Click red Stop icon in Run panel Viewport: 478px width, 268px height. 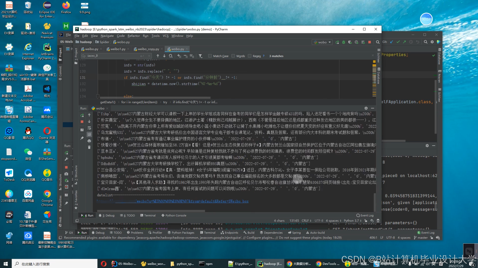tap(82, 122)
